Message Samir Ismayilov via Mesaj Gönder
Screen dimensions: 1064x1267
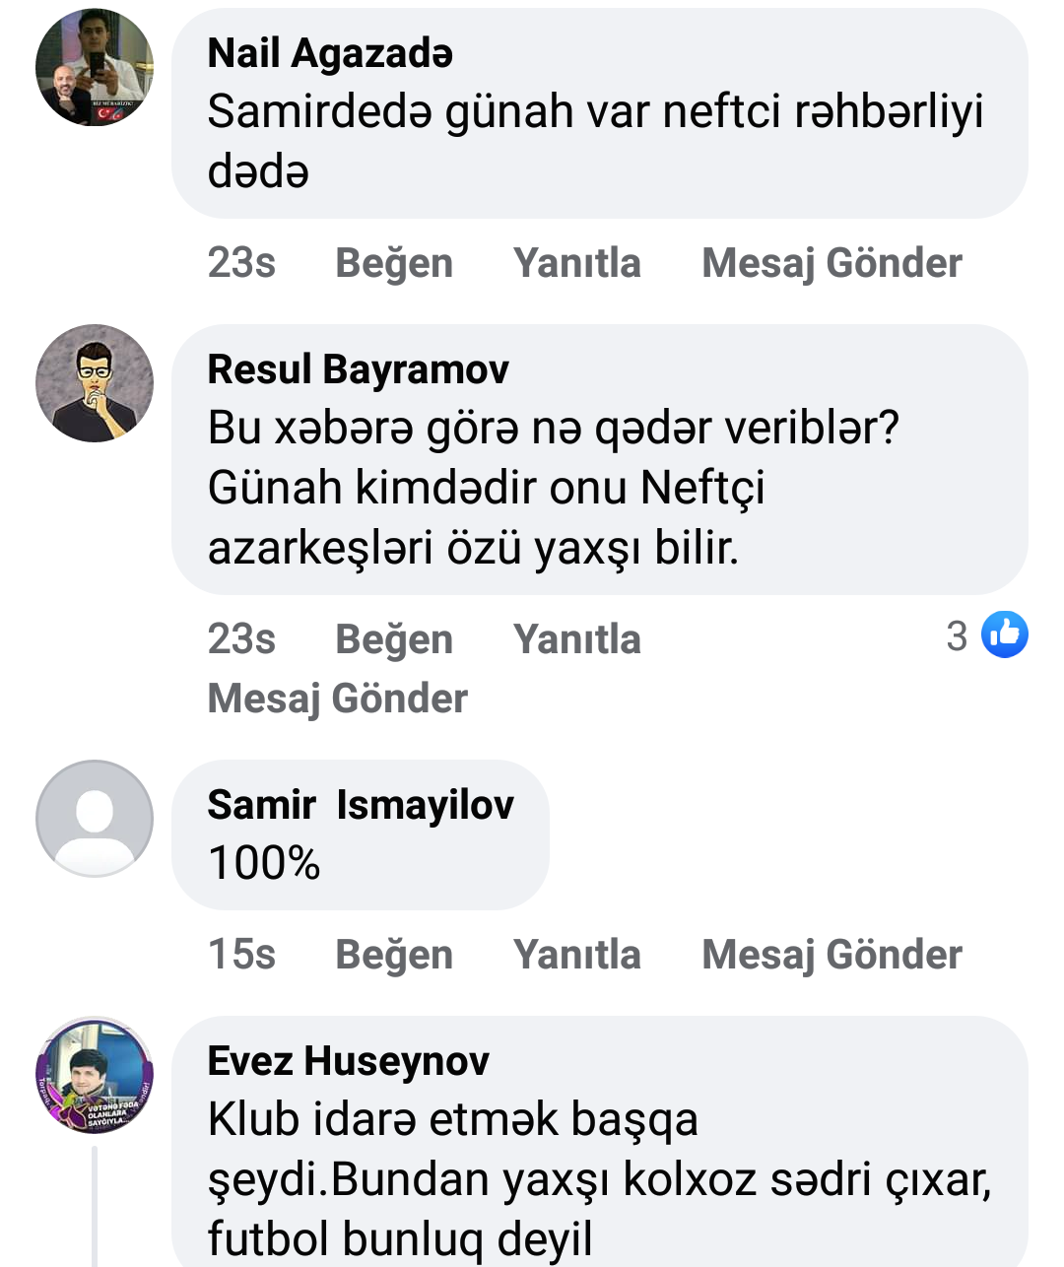click(831, 955)
